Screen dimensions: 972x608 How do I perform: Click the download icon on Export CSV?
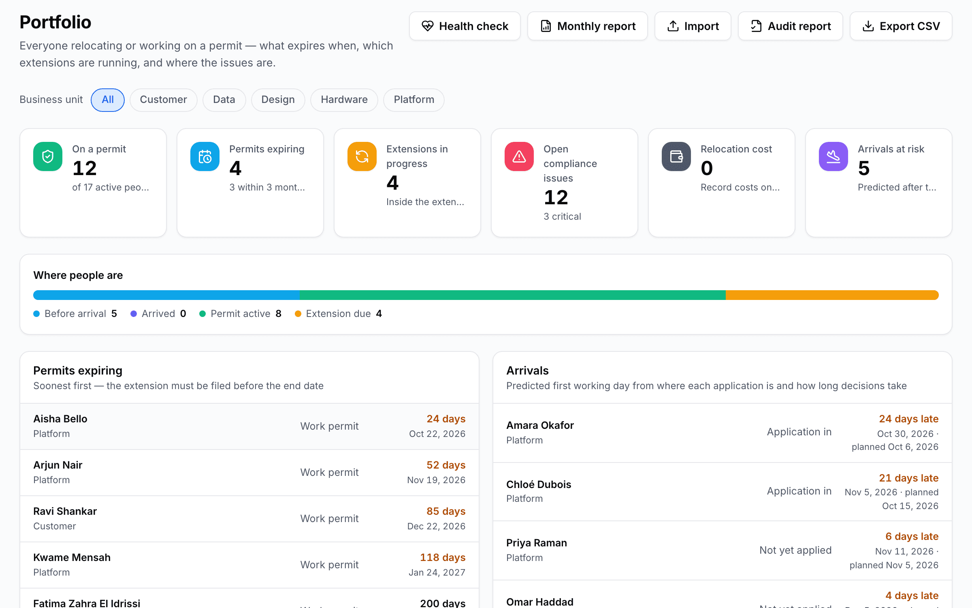pyautogui.click(x=868, y=26)
